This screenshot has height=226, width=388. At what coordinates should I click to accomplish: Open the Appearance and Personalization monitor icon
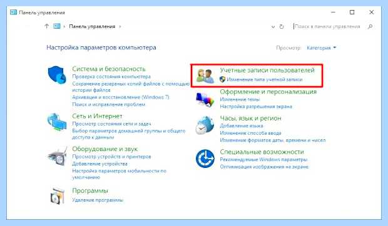(205, 99)
